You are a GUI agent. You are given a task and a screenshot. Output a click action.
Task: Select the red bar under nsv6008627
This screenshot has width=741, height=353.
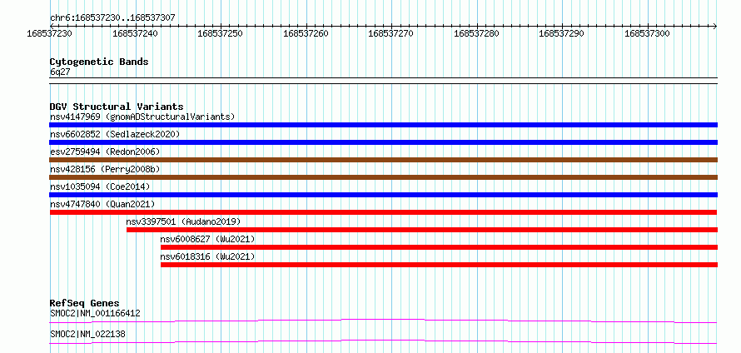tap(439, 247)
